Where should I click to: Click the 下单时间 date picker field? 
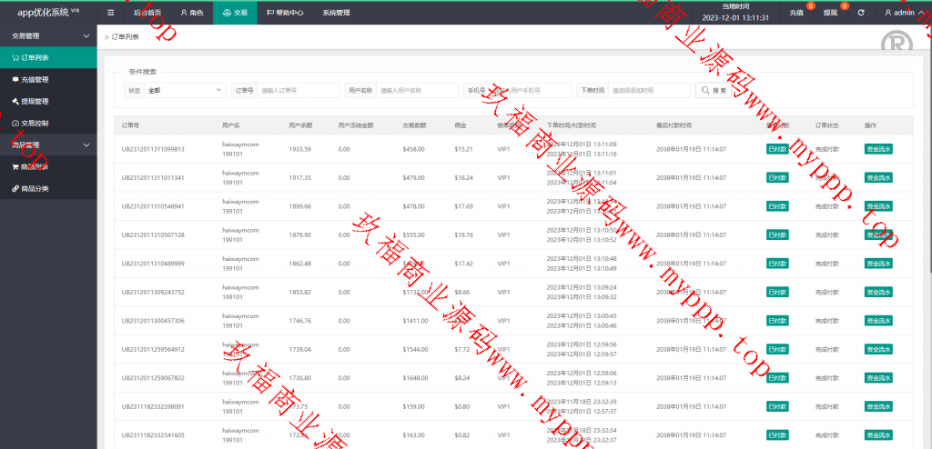[649, 90]
